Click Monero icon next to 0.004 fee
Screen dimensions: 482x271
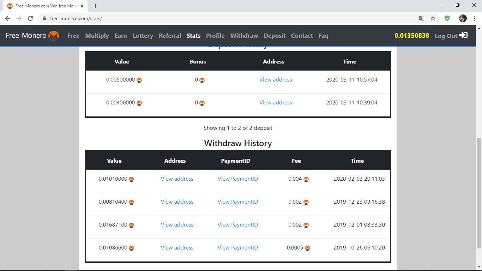306,179
